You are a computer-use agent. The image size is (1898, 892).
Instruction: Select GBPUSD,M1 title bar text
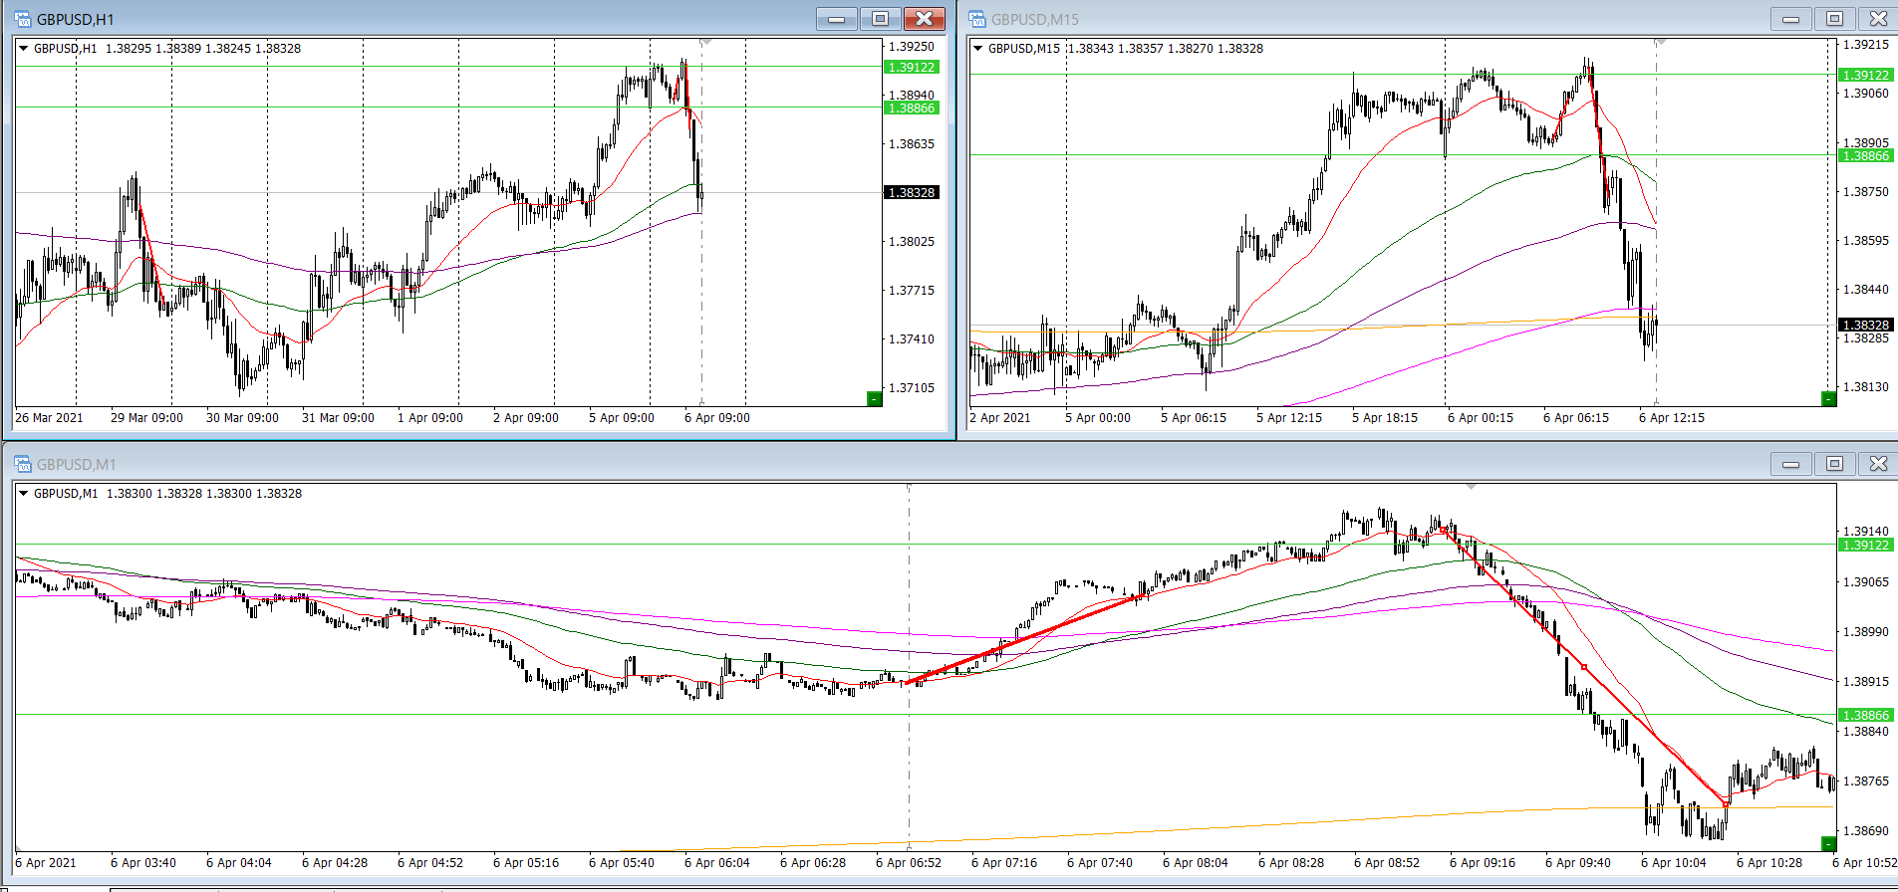(77, 464)
